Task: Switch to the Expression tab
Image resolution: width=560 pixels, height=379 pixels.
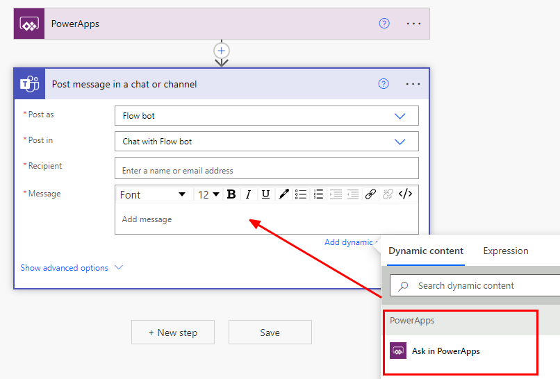Action: point(506,251)
